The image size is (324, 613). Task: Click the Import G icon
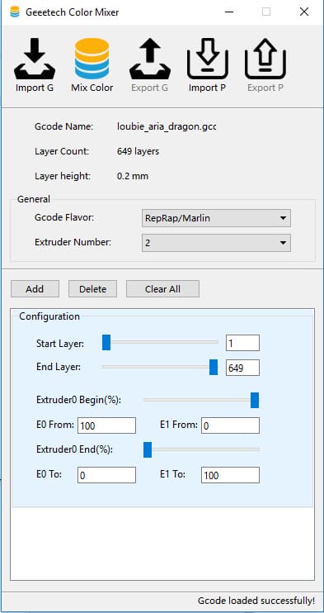pyautogui.click(x=35, y=59)
